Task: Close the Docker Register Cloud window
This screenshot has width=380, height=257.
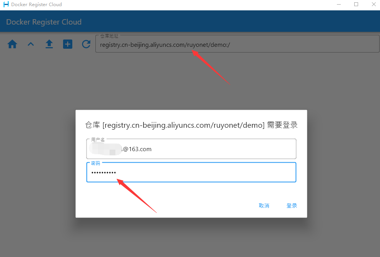Action: [x=374, y=4]
